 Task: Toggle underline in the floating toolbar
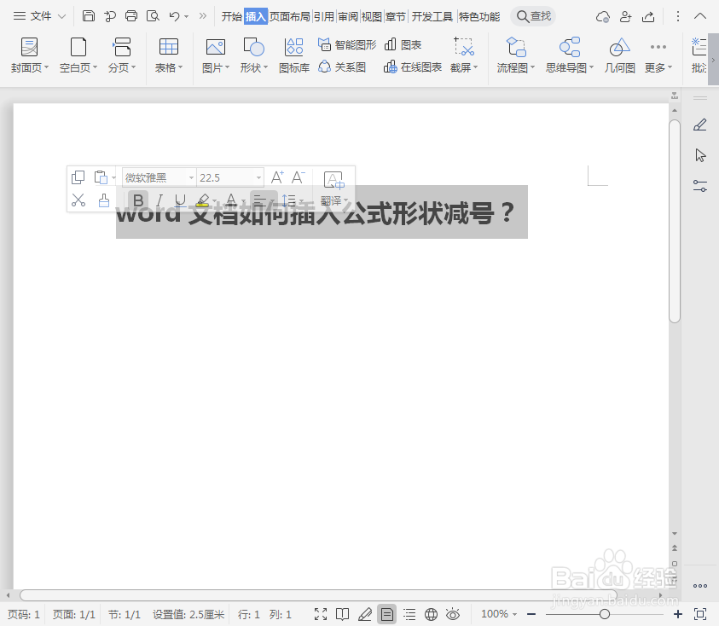pyautogui.click(x=180, y=200)
